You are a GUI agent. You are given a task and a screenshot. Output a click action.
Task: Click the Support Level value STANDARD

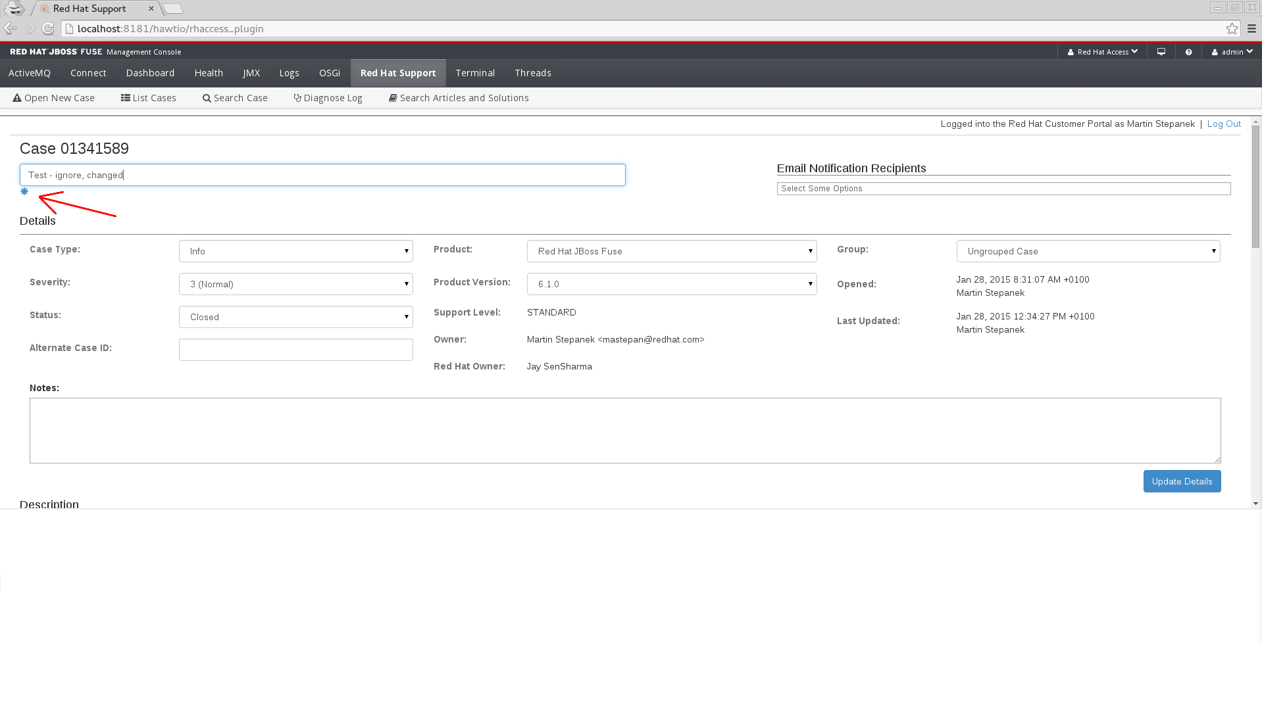[x=551, y=312]
